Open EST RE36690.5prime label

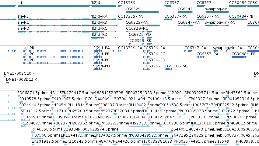(37, 117)
